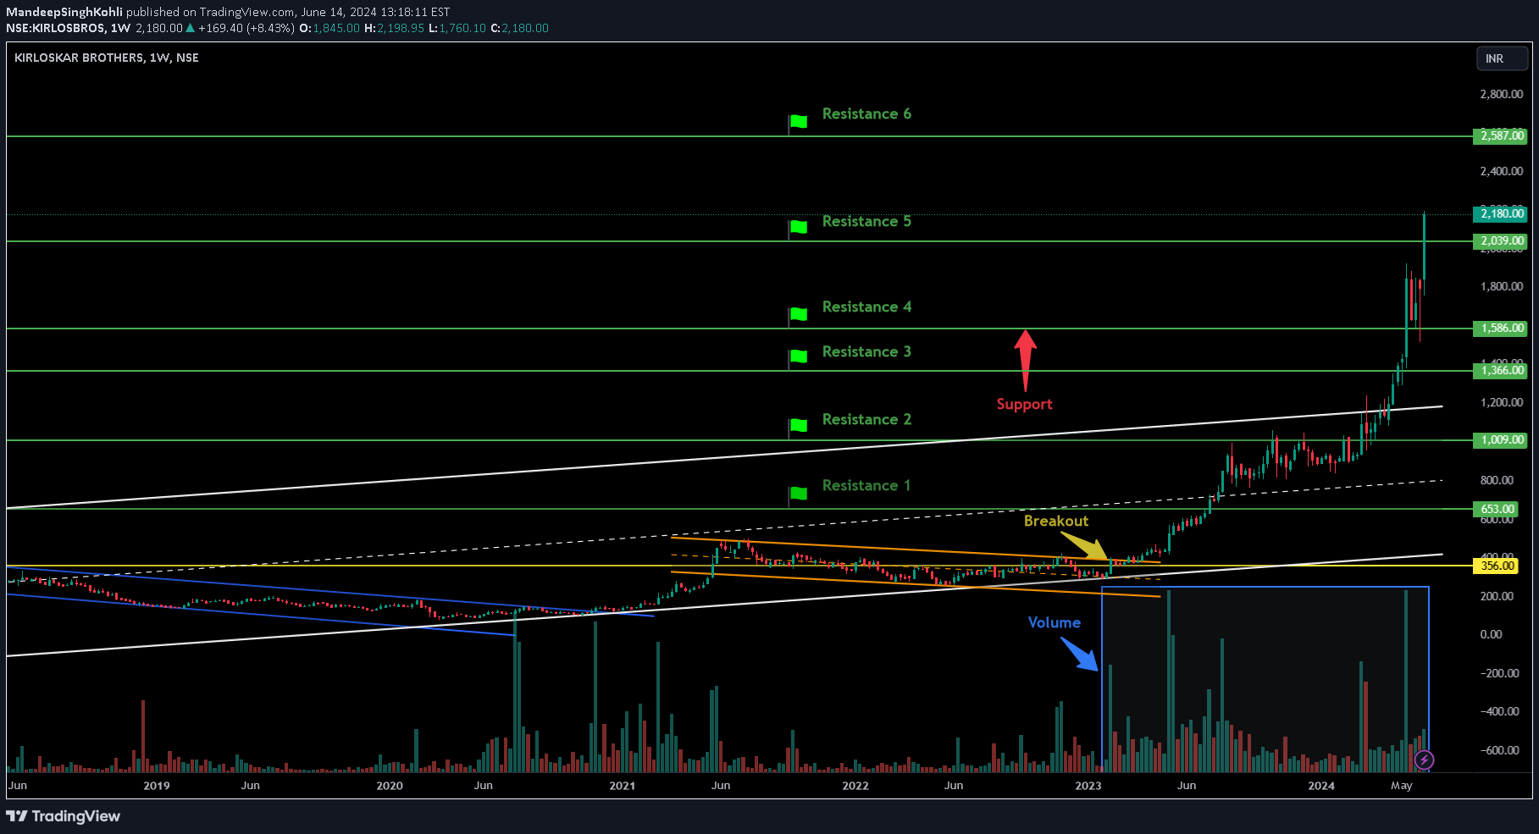Click the blue Volume text annotation

click(x=1054, y=622)
